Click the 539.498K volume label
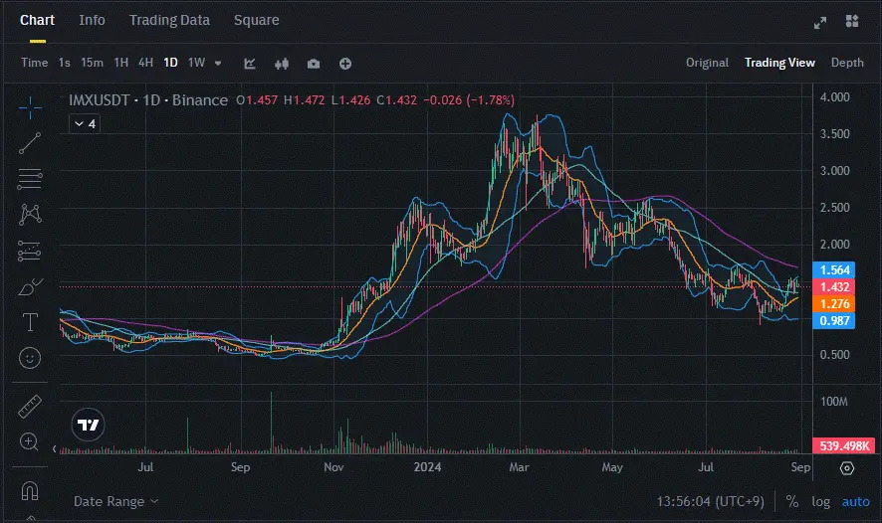882x523 pixels. point(844,446)
